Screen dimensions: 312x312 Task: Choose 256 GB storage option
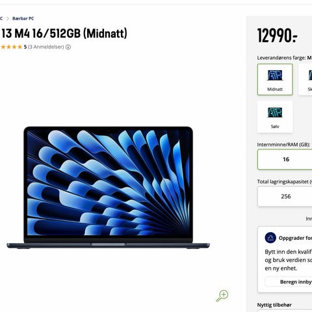[285, 196]
